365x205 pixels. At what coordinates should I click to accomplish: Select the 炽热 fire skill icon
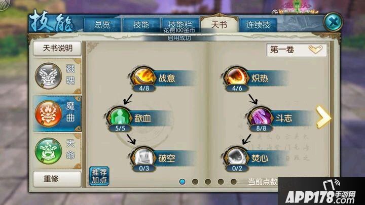pyautogui.click(x=236, y=77)
